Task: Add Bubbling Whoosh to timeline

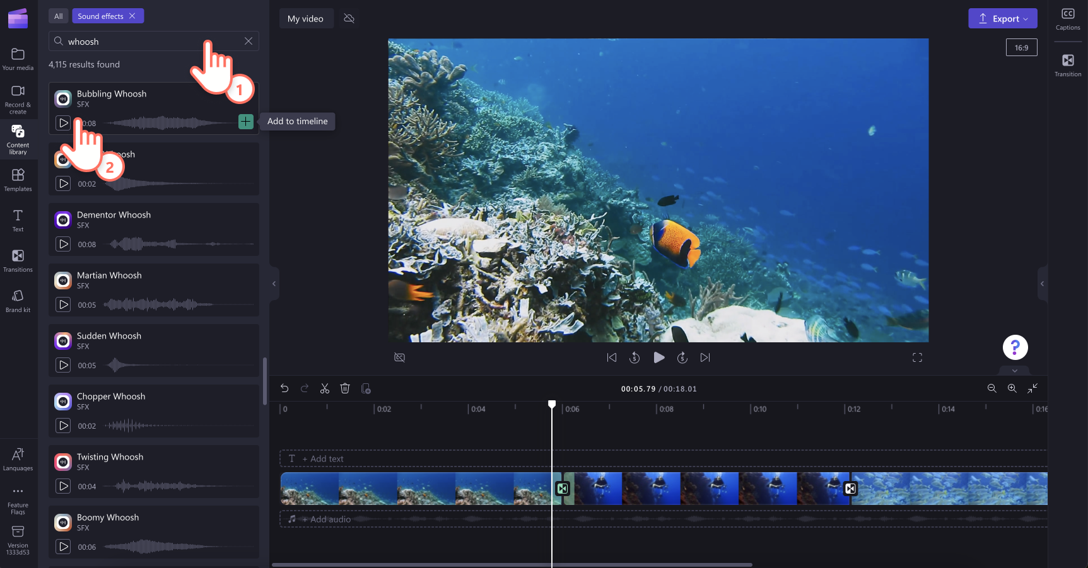Action: click(246, 122)
